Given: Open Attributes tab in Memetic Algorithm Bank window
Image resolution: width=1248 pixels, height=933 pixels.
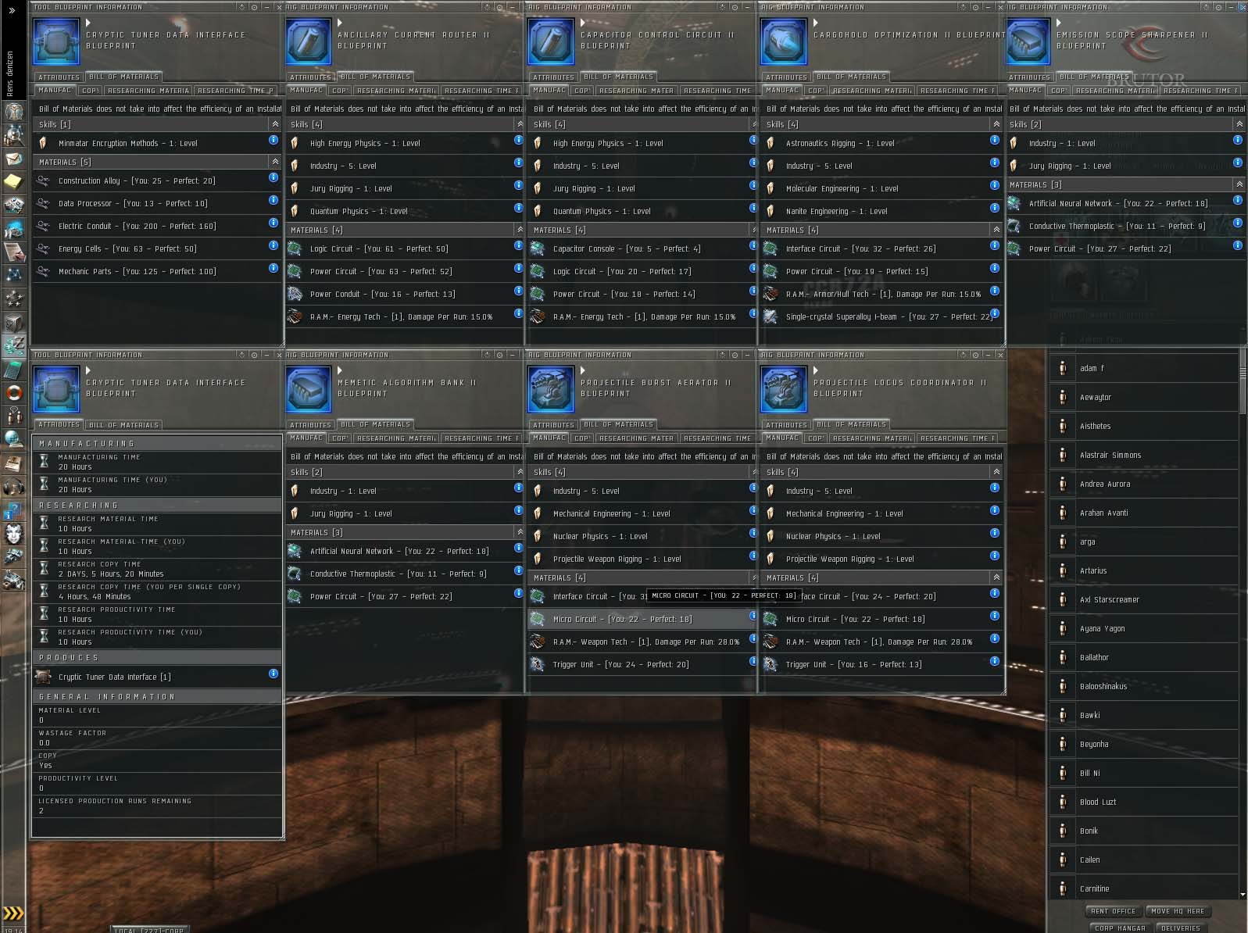Looking at the screenshot, I should click(x=311, y=425).
